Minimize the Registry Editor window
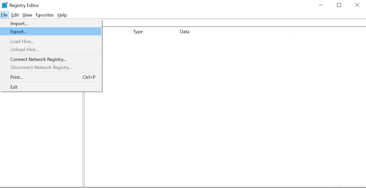The width and height of the screenshot is (366, 188). (x=321, y=5)
